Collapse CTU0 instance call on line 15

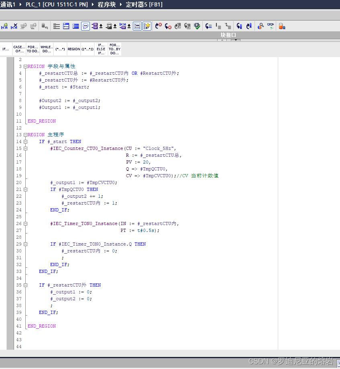pyautogui.click(x=25, y=148)
